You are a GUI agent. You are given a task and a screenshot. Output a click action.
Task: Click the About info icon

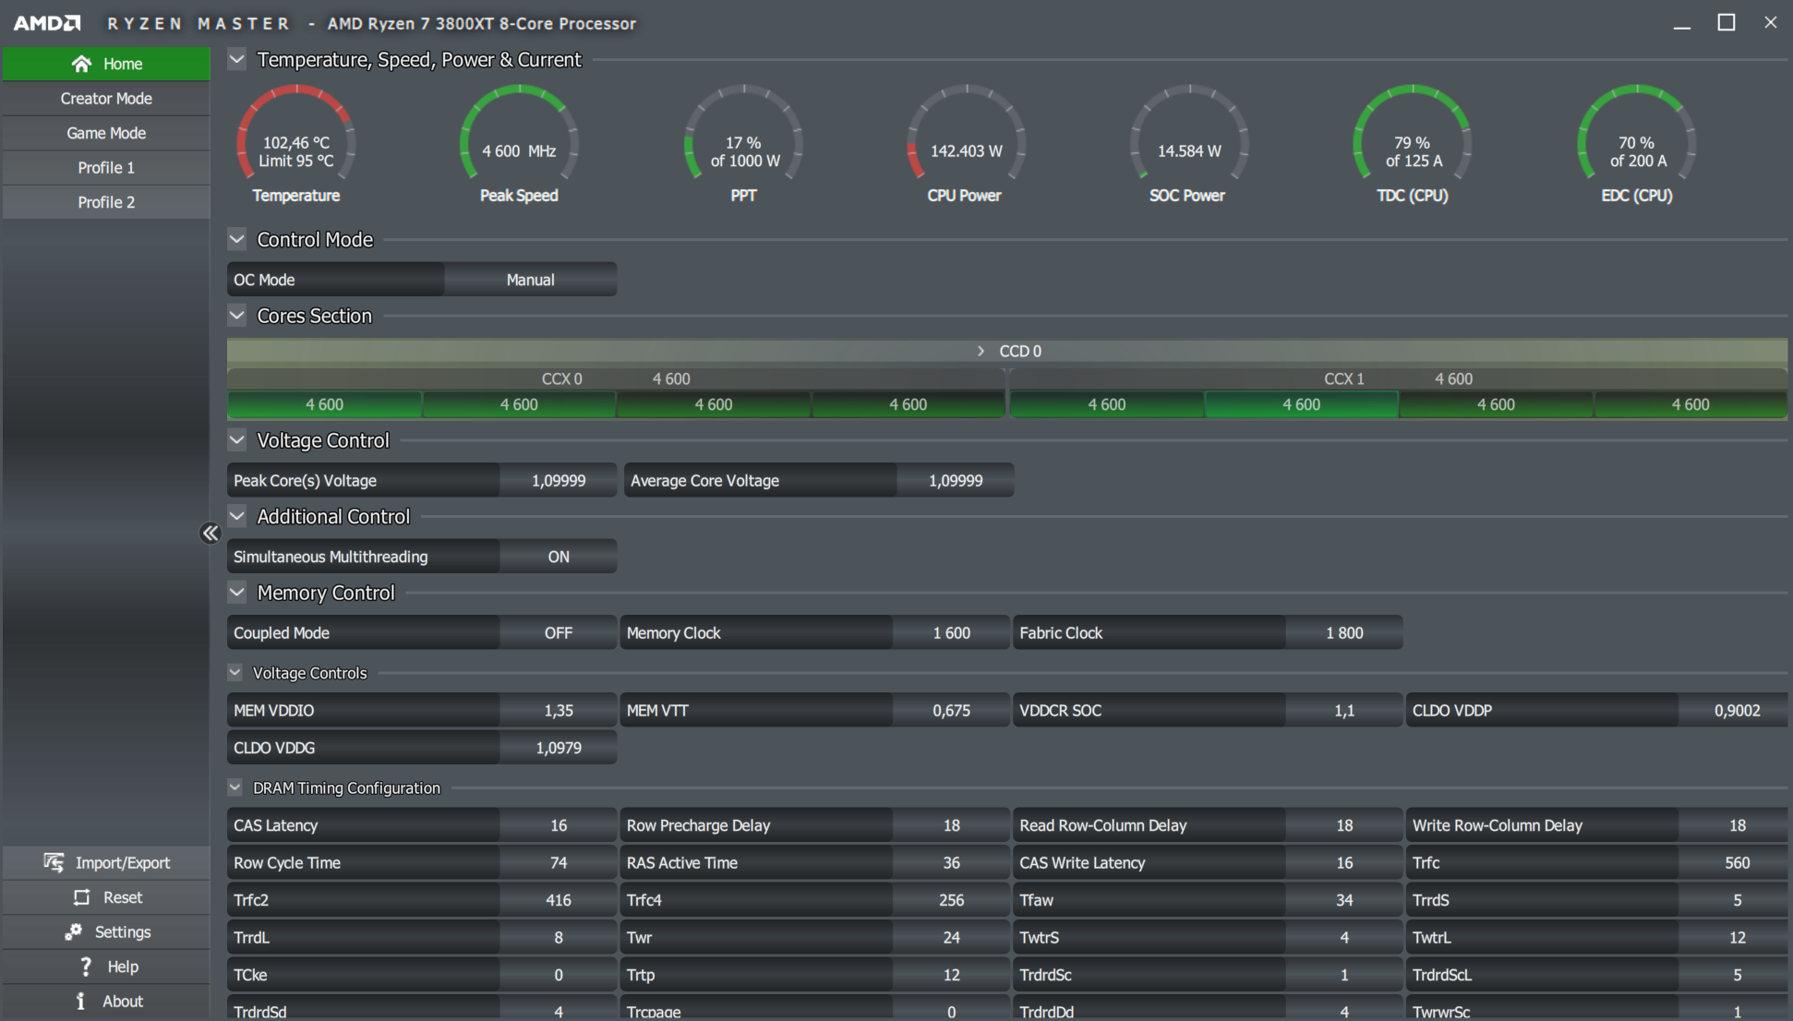point(81,1001)
